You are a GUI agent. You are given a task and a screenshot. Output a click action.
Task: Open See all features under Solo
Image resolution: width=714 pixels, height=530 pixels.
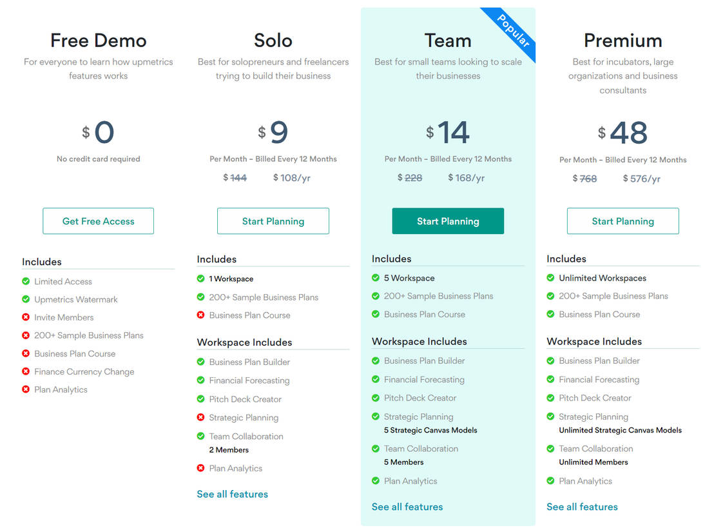232,494
